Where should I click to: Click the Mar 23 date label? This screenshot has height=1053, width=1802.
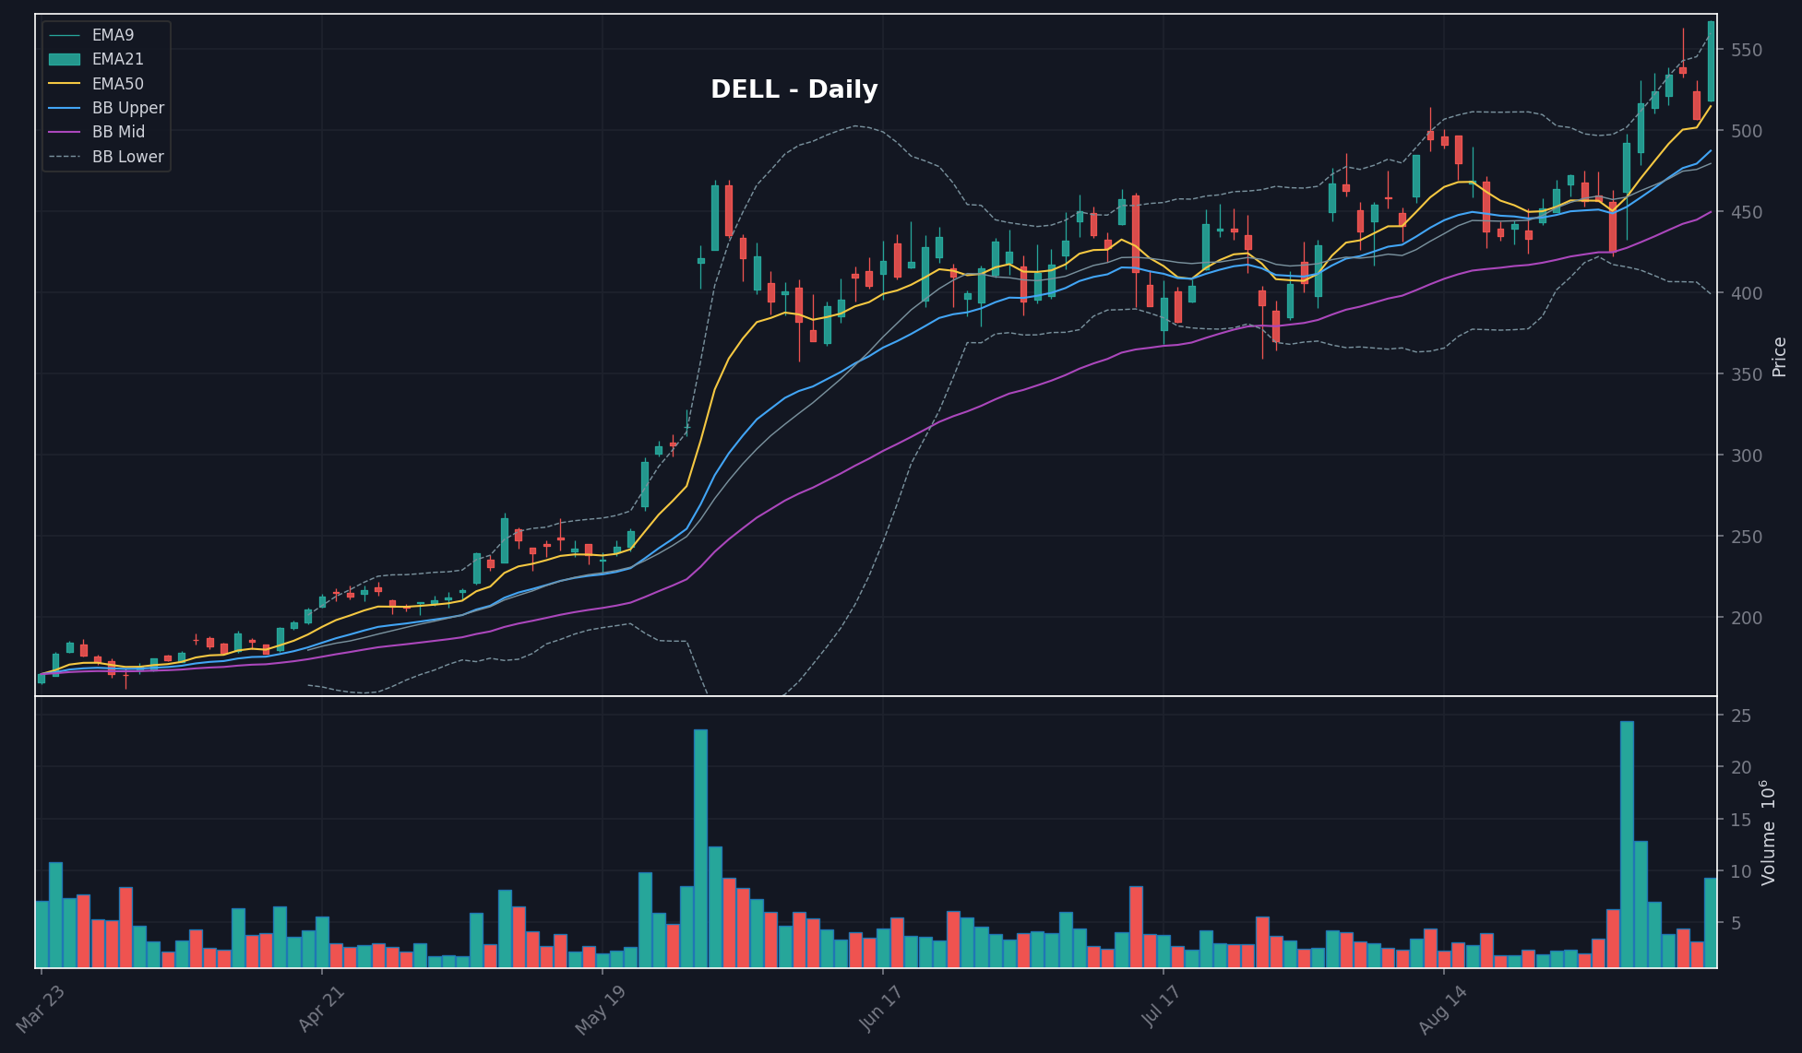point(41,1010)
